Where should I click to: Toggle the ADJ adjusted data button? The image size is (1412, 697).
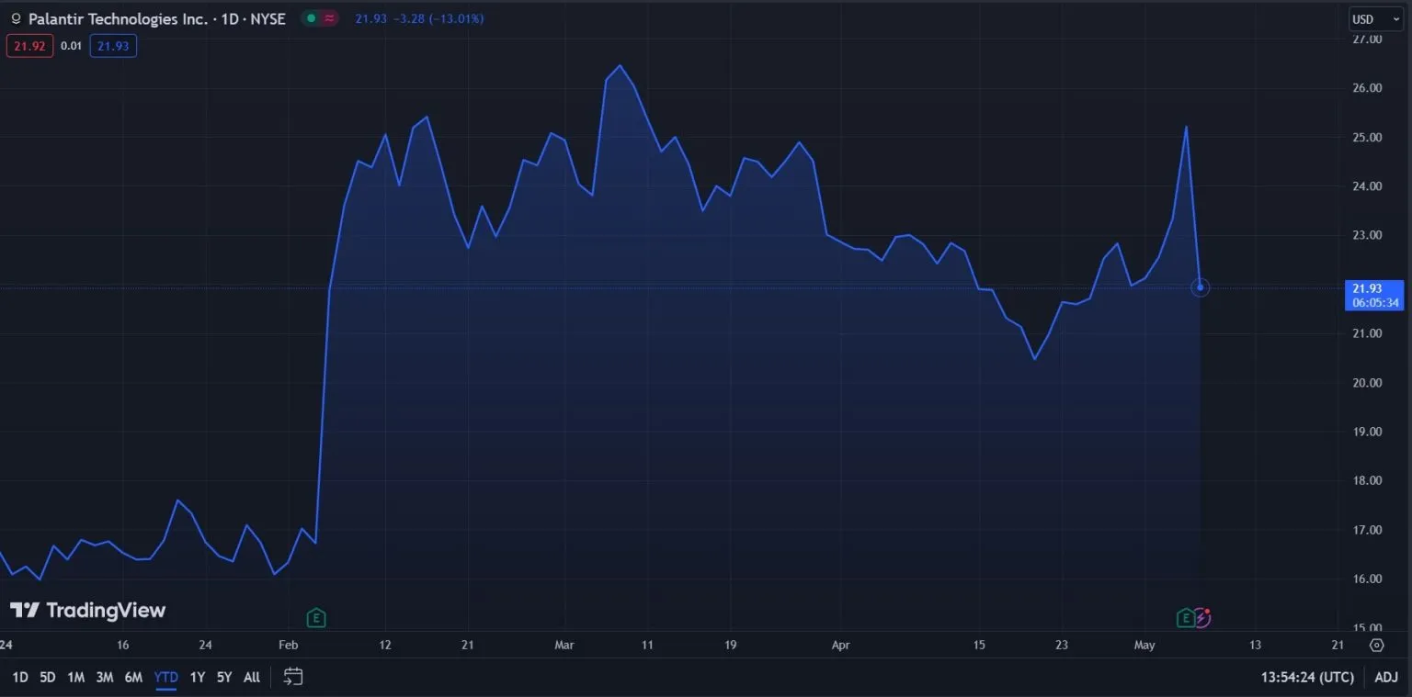pos(1386,678)
